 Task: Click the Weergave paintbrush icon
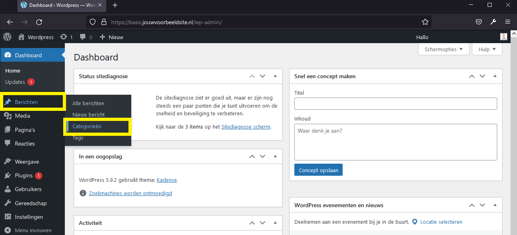(x=9, y=161)
